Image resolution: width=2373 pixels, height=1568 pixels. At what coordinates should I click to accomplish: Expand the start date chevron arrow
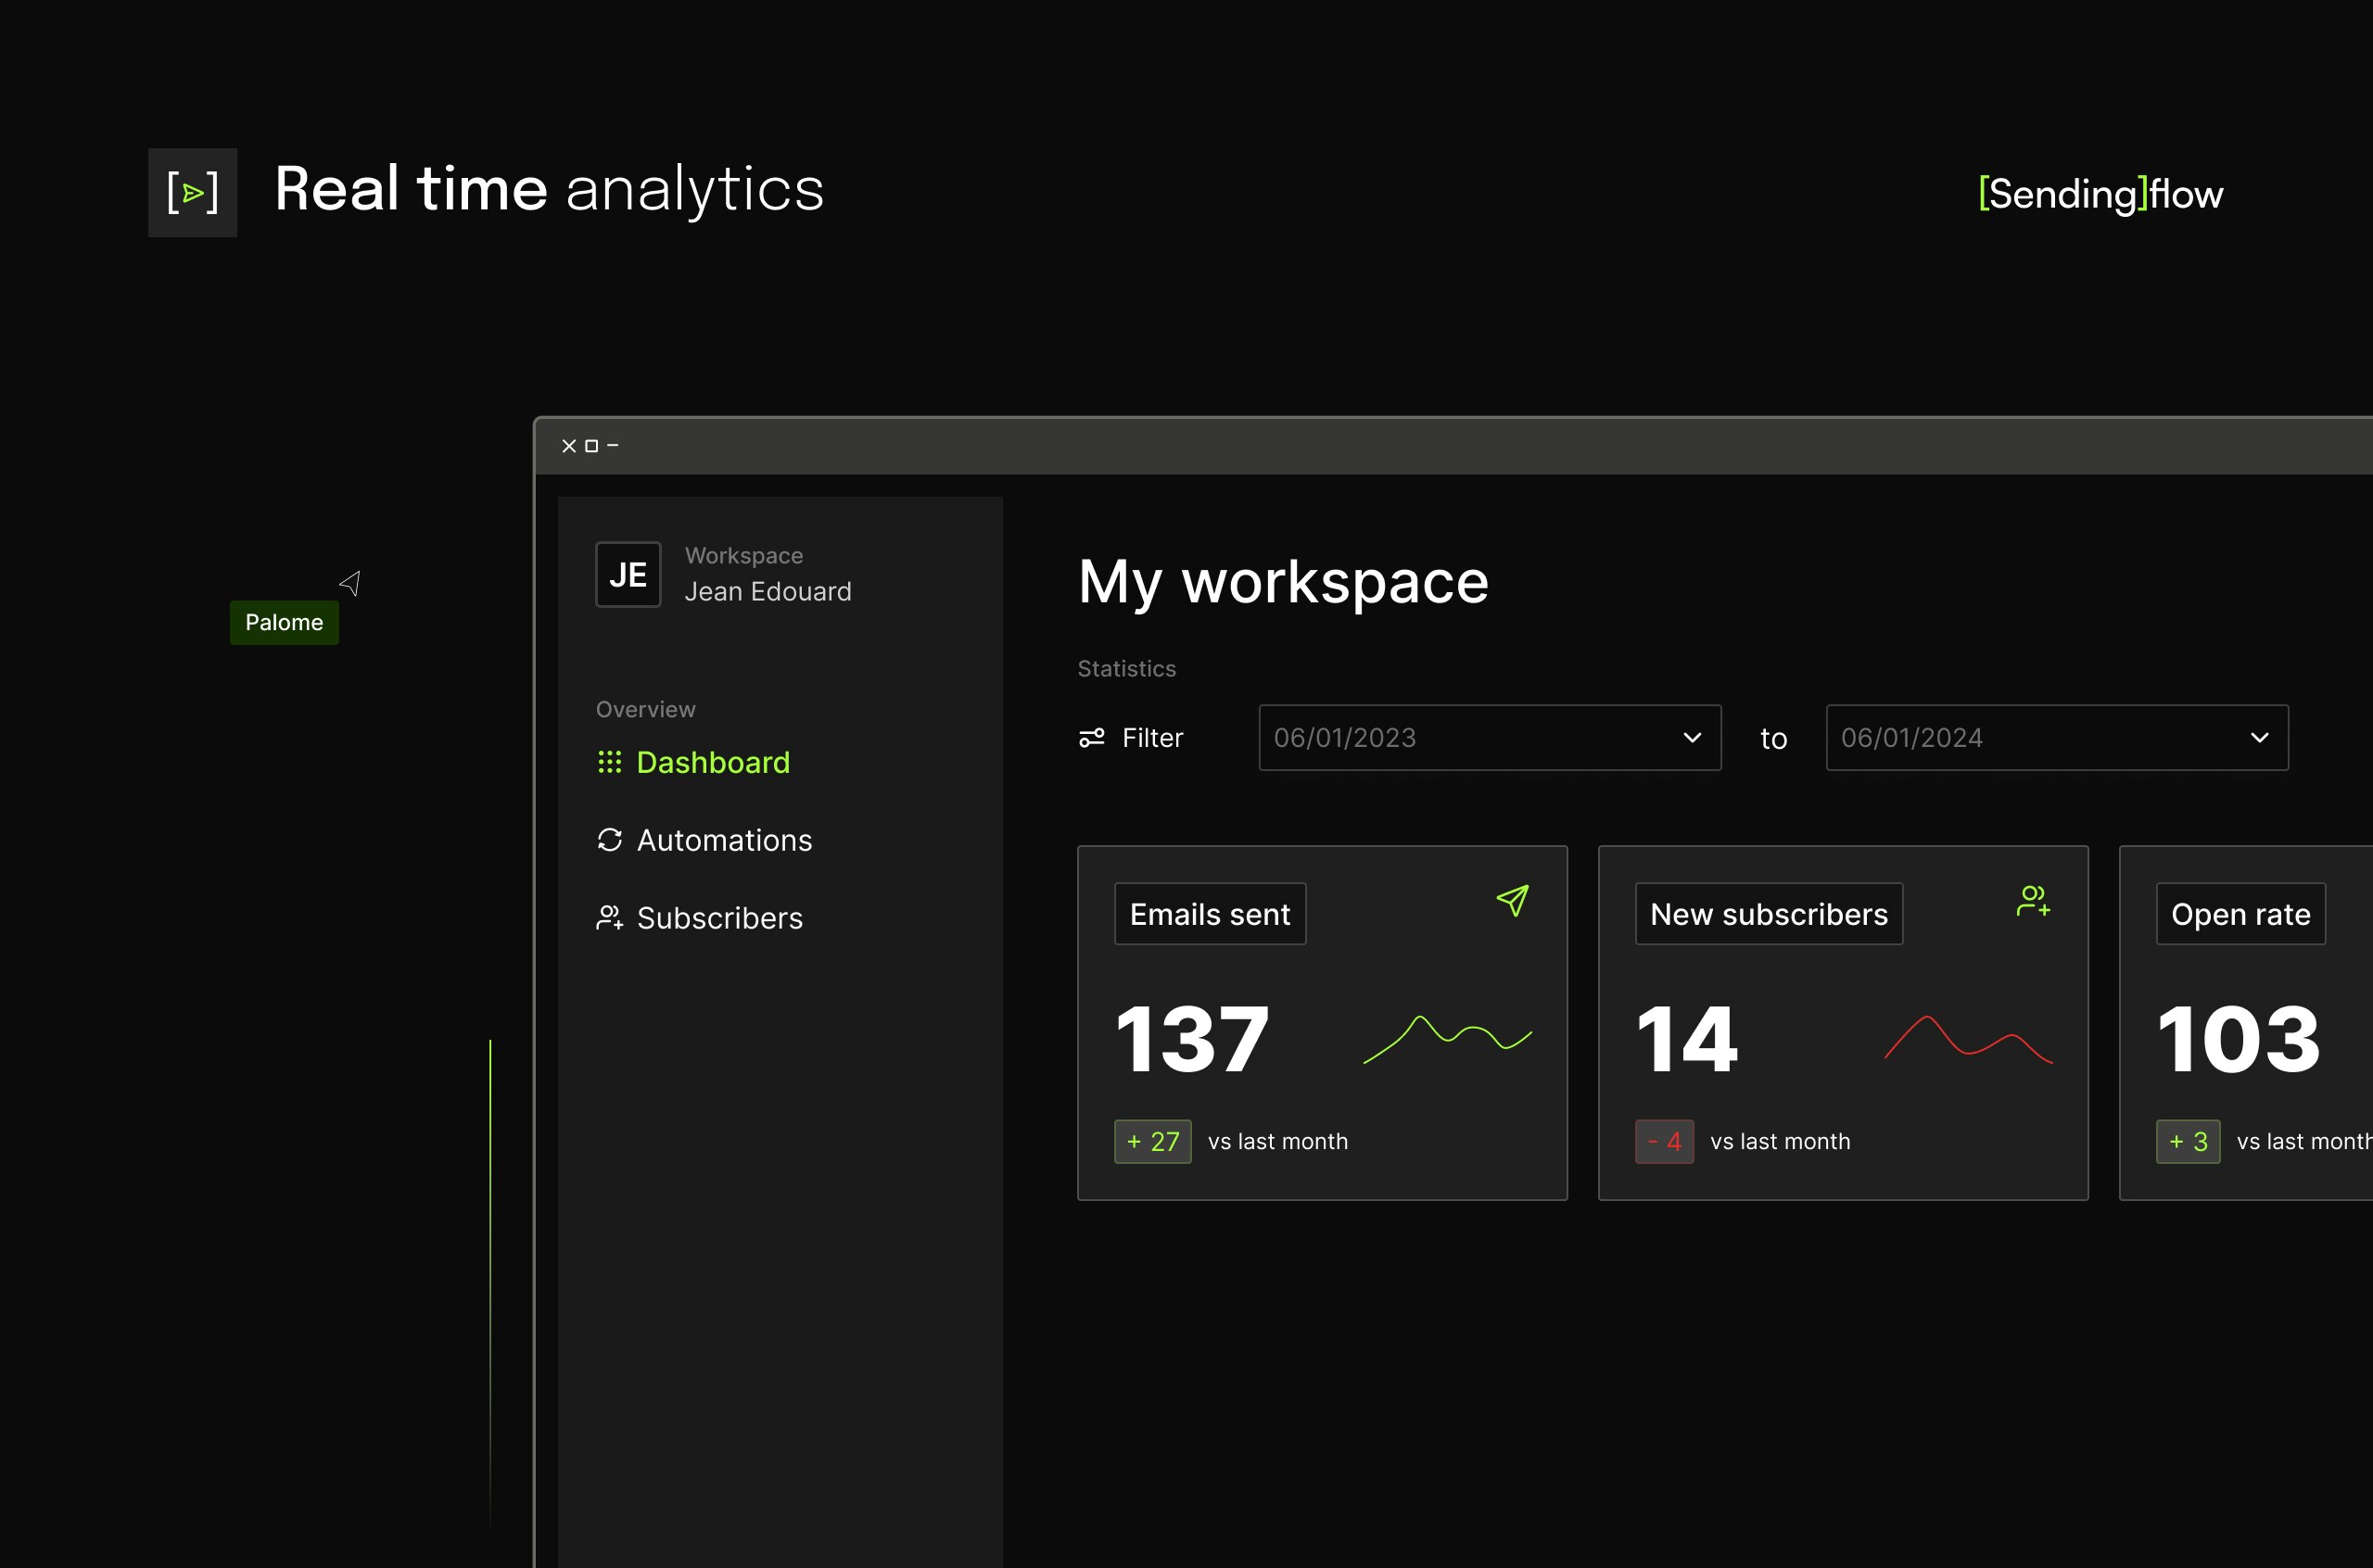pos(1692,738)
